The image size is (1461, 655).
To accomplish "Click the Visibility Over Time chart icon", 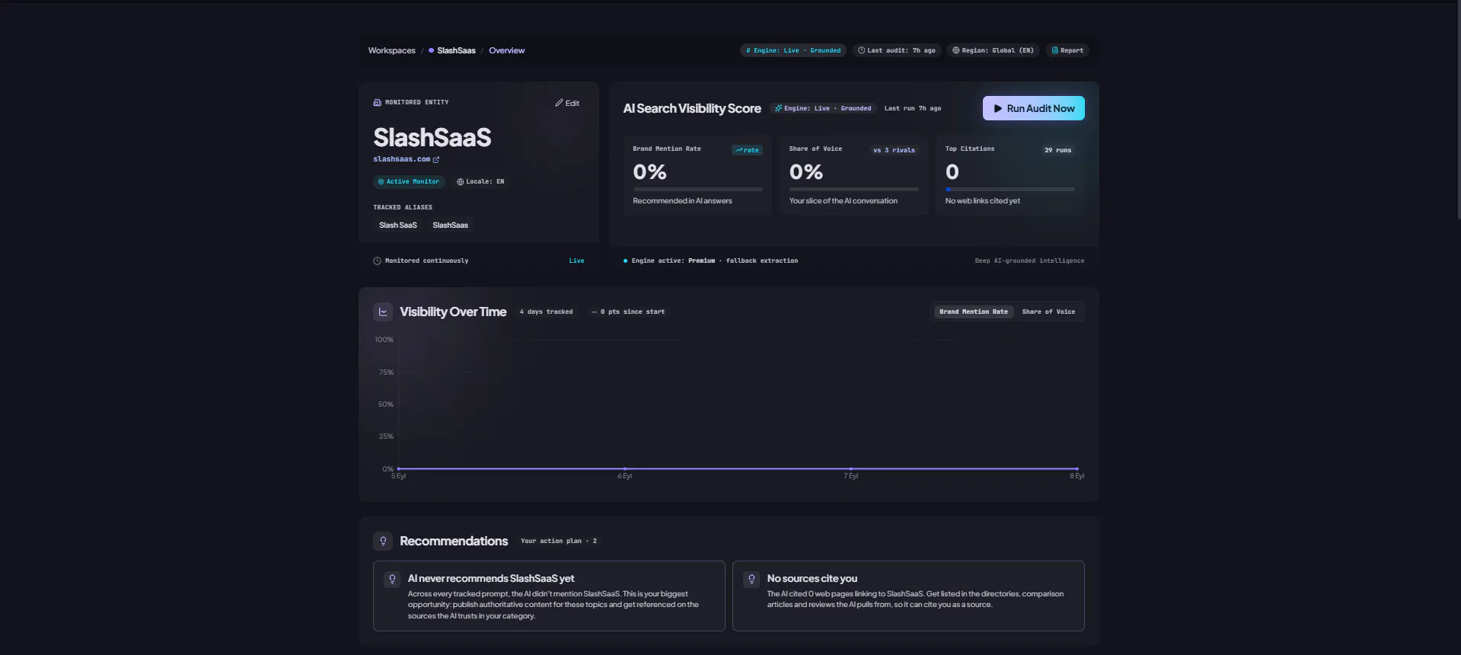I will point(383,312).
